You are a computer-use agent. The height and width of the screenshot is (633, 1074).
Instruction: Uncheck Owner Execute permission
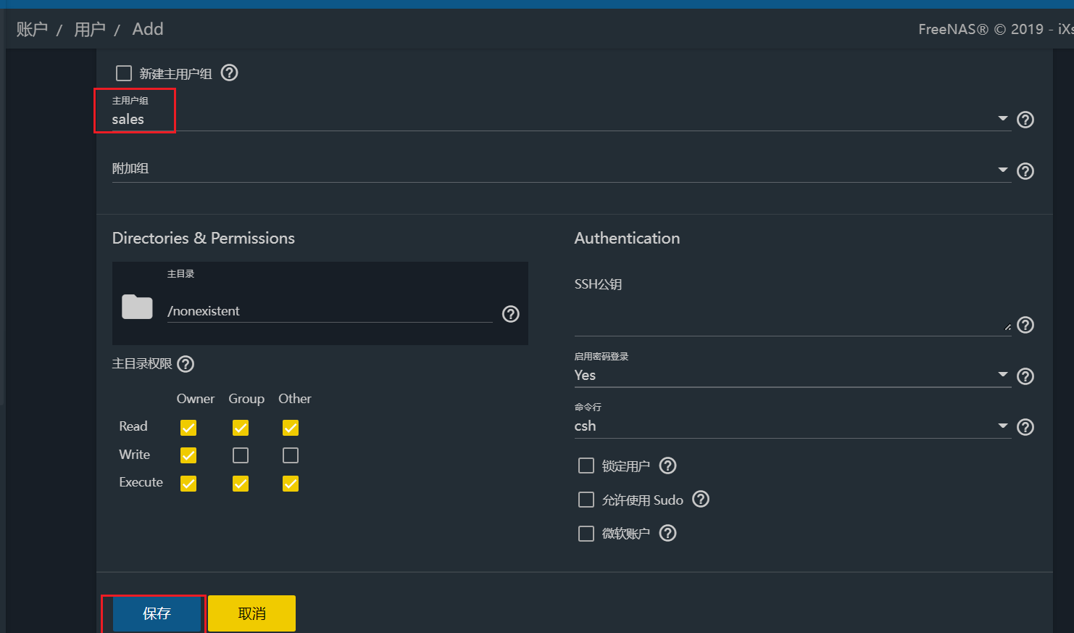point(188,483)
